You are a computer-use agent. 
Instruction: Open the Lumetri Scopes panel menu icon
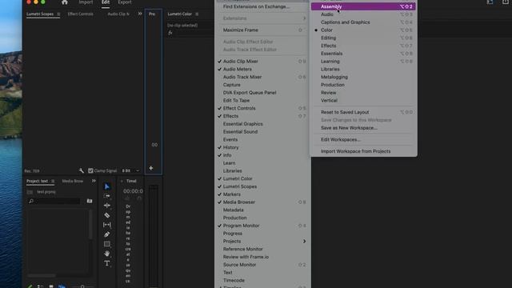click(58, 14)
